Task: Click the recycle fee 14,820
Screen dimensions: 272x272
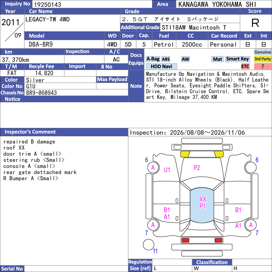Action: tap(44, 73)
